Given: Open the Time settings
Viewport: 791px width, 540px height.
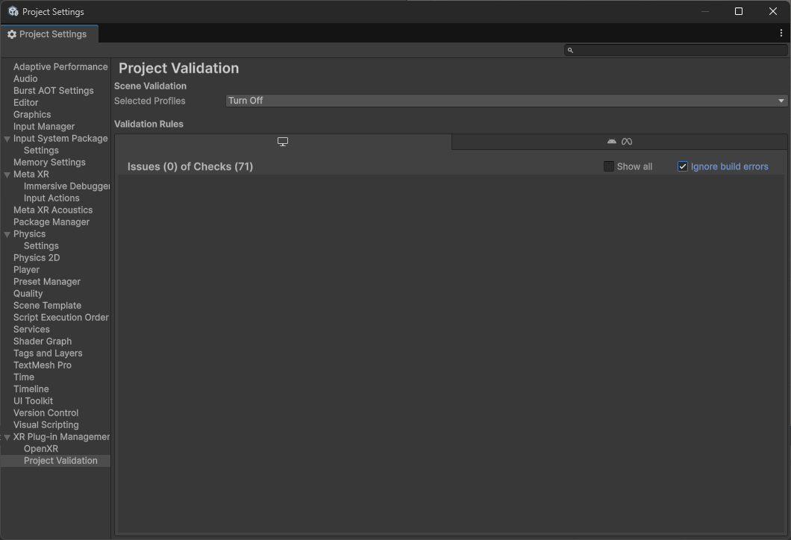Looking at the screenshot, I should click(24, 377).
